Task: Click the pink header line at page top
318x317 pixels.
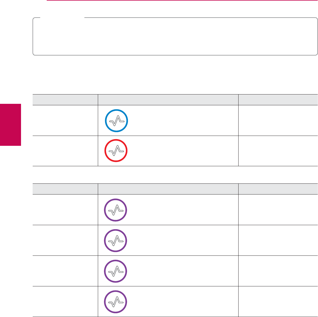Action: [181, 1]
